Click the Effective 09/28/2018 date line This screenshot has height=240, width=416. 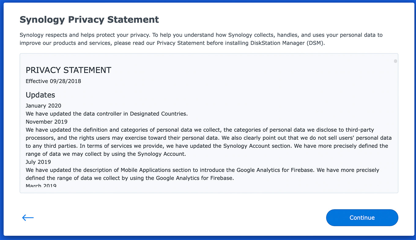point(53,81)
